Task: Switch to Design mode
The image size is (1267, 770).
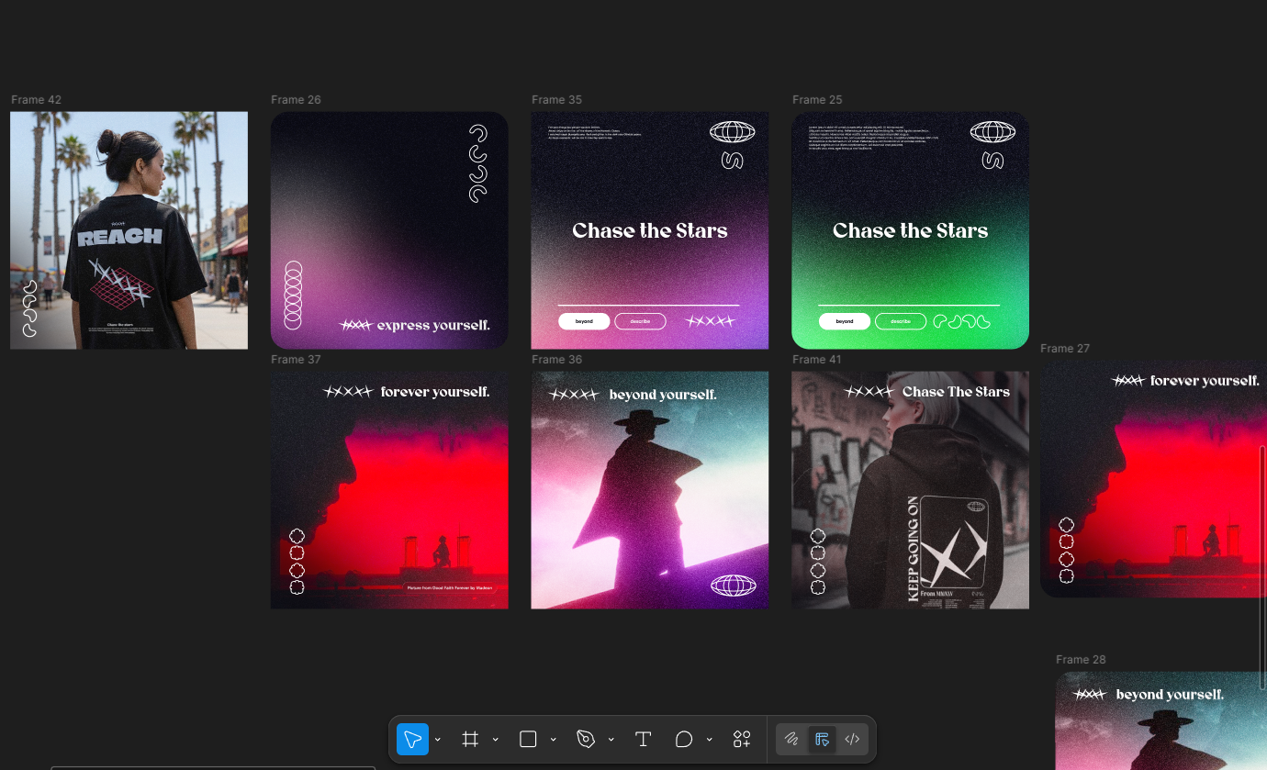Action: click(x=822, y=740)
